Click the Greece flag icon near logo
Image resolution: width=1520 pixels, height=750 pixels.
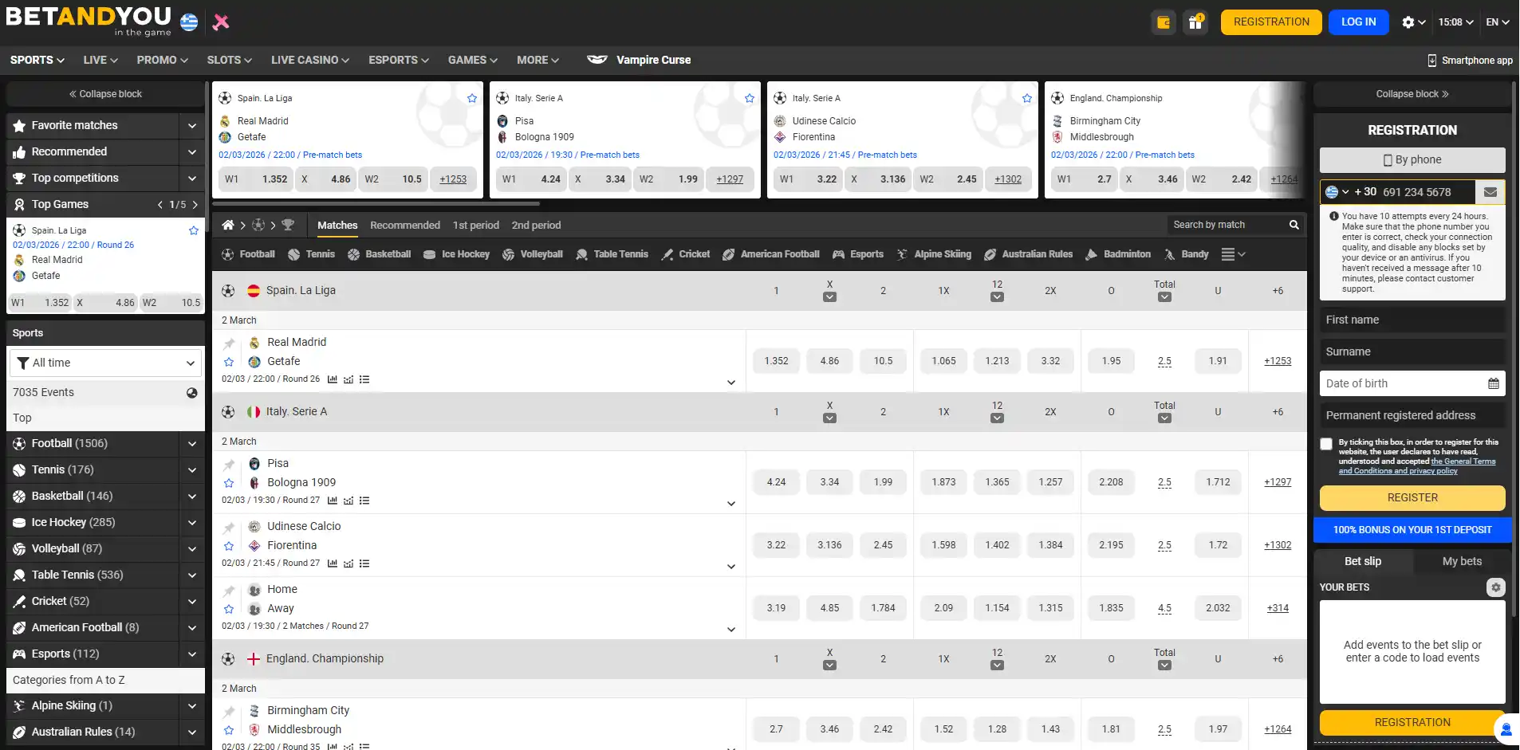[x=189, y=22]
